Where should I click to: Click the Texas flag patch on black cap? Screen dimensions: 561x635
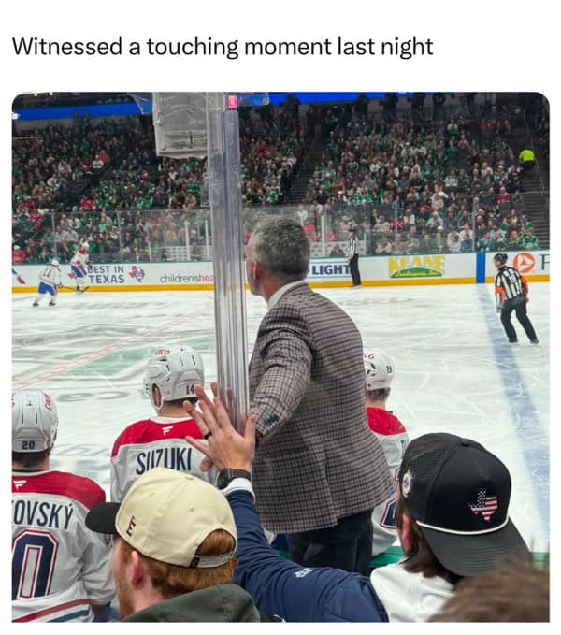(484, 505)
